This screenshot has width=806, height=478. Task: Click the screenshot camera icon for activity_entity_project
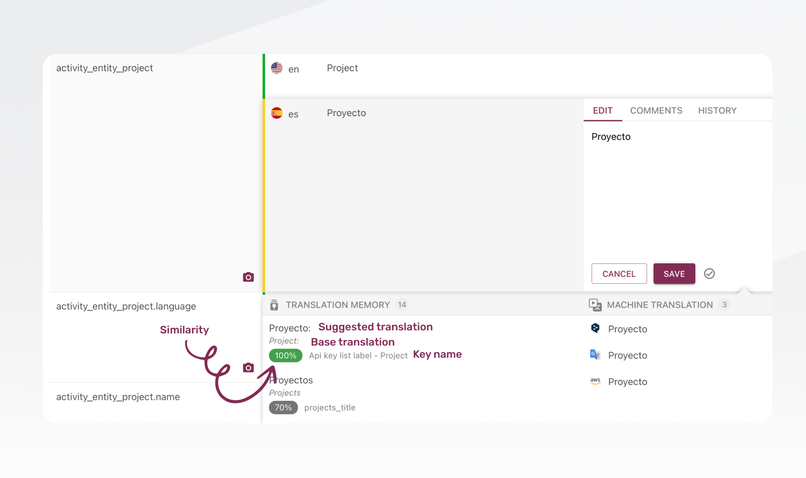pos(248,277)
